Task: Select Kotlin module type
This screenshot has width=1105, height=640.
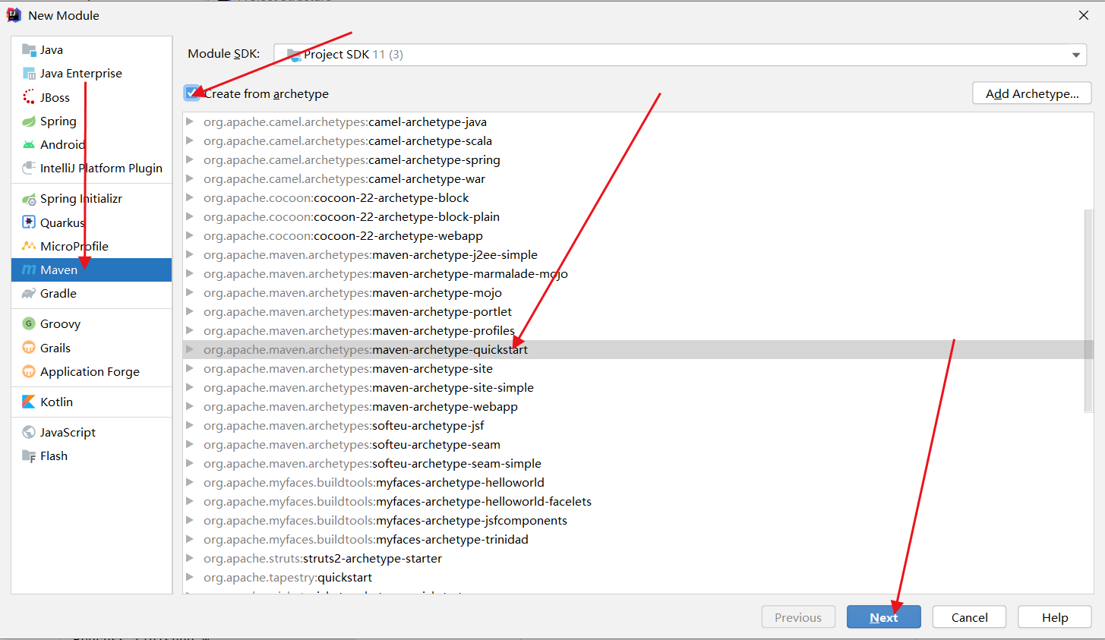Action: click(92, 402)
